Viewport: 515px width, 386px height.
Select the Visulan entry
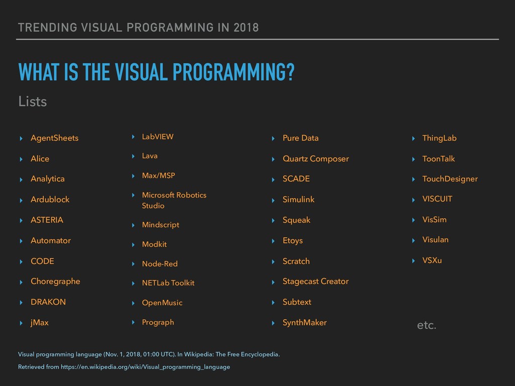(435, 240)
